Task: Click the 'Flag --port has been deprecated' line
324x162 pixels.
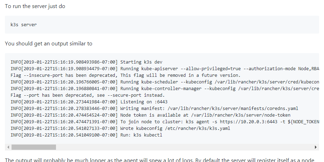Action: tap(87, 95)
